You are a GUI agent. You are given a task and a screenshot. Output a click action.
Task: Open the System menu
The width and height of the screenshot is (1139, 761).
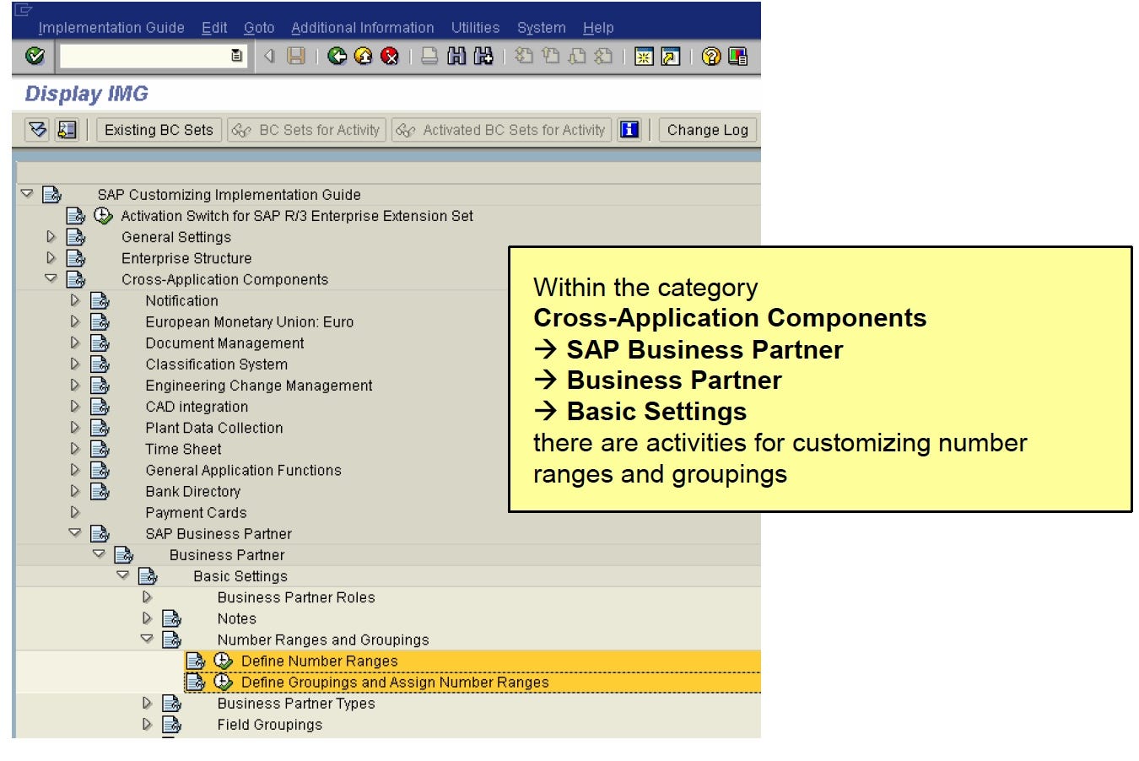(541, 28)
